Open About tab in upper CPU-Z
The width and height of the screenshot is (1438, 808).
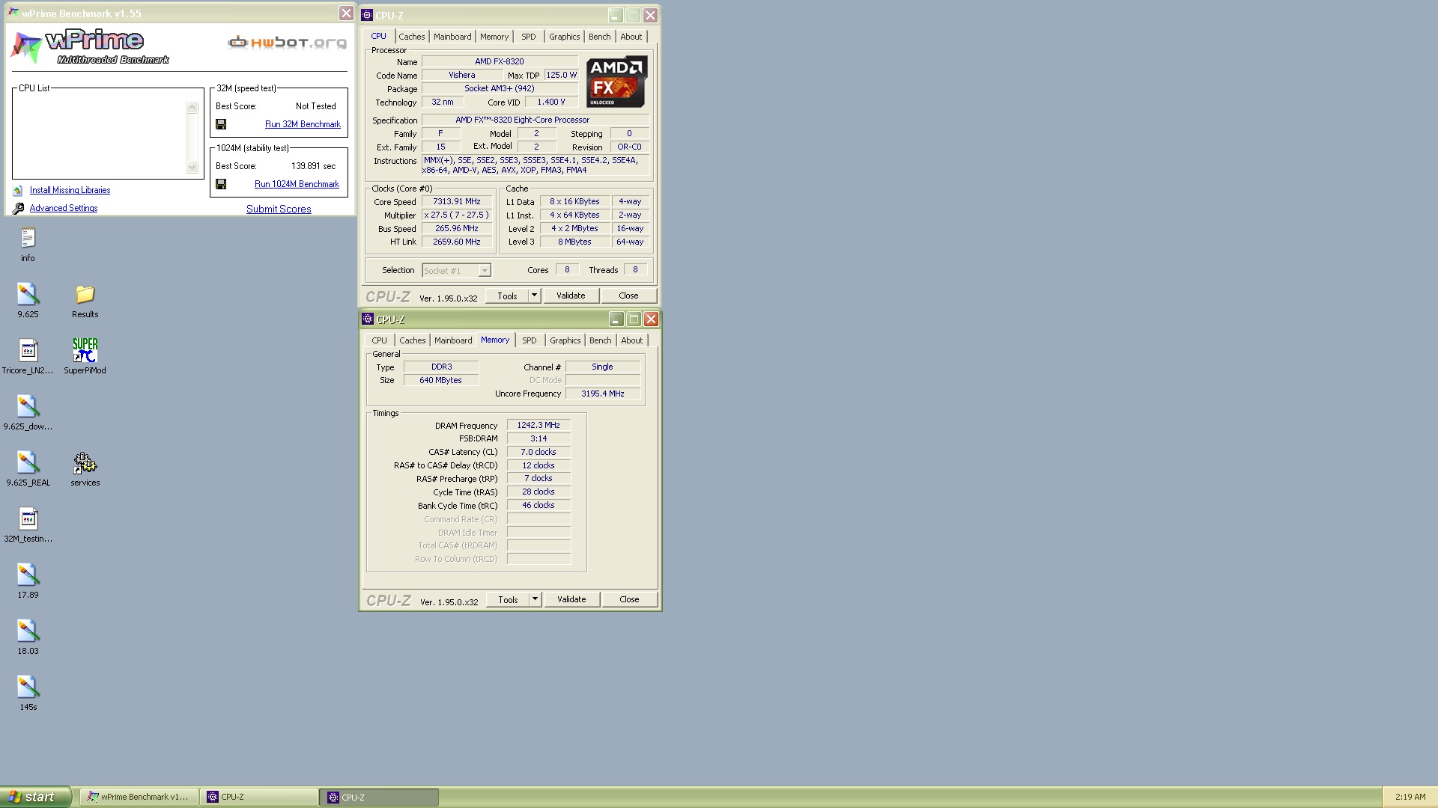[631, 37]
